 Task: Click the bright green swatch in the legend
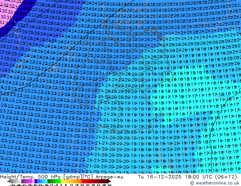[x=59, y=181]
